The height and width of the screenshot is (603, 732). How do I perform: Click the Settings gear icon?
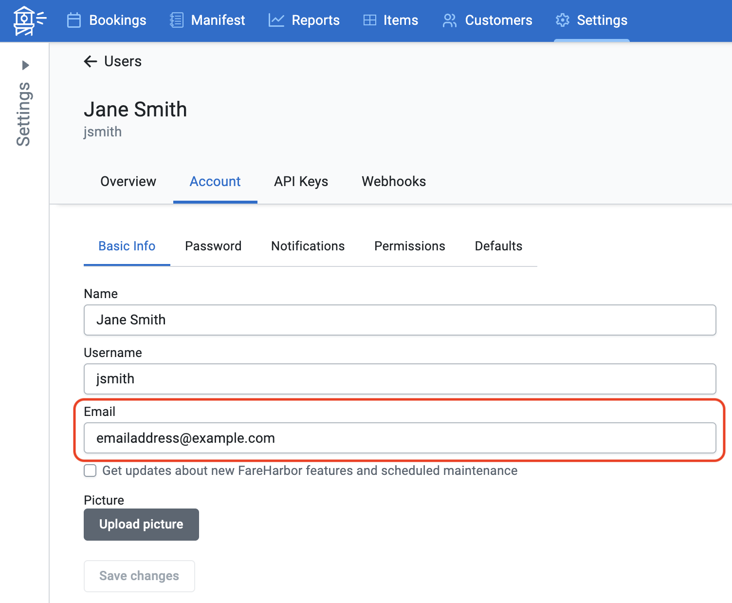[563, 20]
